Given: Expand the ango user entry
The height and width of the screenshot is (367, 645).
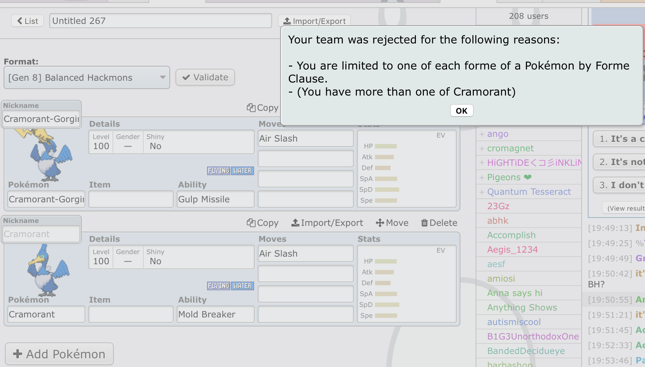Looking at the screenshot, I should (482, 134).
